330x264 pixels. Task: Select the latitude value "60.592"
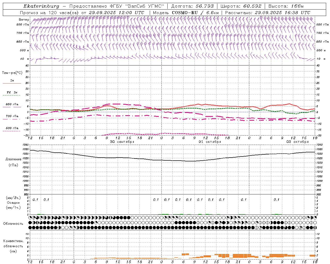pyautogui.click(x=253, y=6)
